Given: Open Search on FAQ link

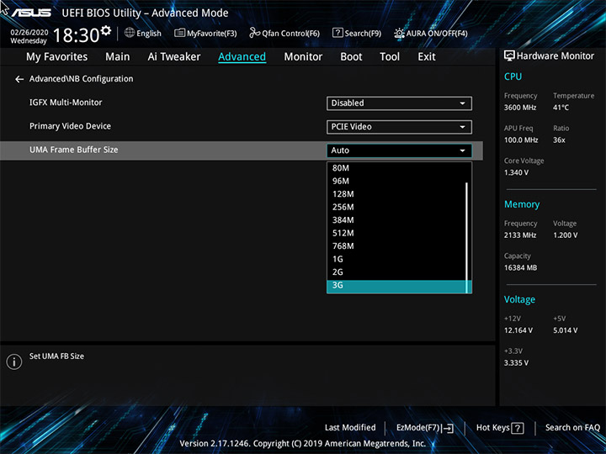Looking at the screenshot, I should click(x=572, y=428).
